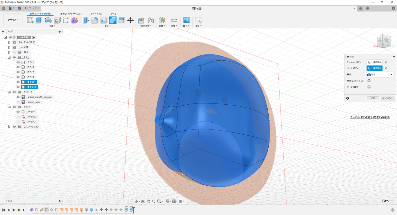Switch to ツール tab
397x215 pixels.
[113, 14]
